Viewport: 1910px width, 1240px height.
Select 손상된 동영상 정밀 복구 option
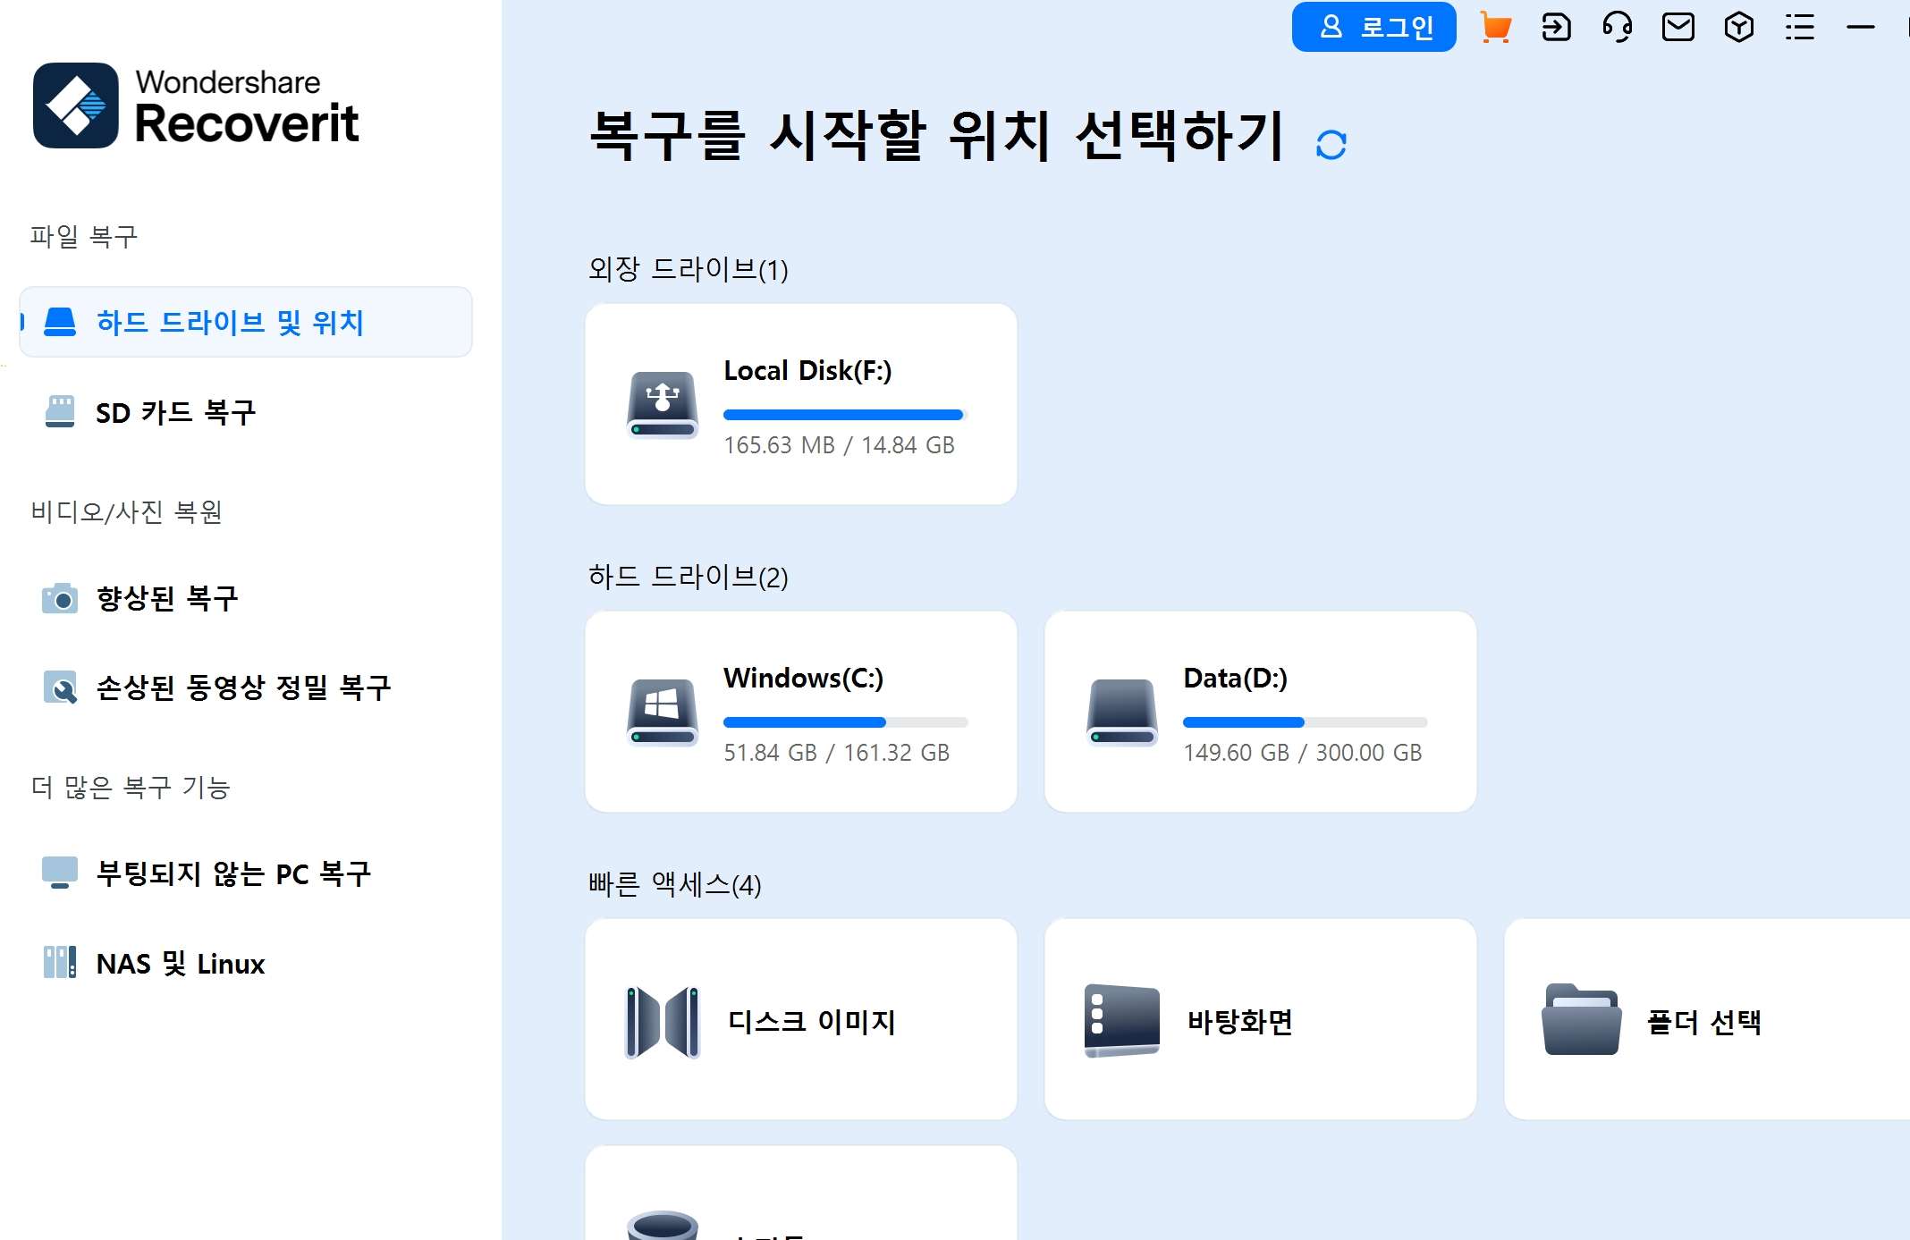tap(243, 687)
